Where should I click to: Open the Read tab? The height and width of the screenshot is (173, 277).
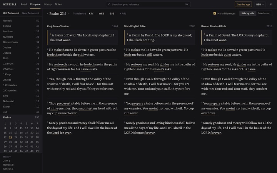pos(24,4)
